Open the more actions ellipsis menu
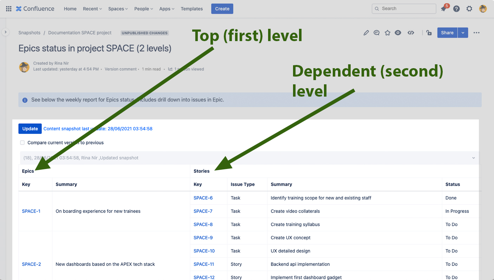The height and width of the screenshot is (280, 494). (x=476, y=33)
